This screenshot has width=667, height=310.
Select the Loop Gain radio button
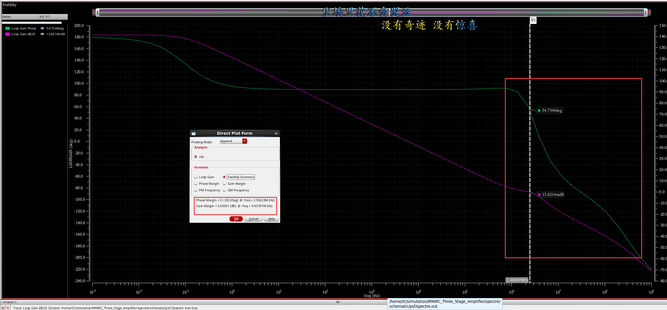coord(196,177)
